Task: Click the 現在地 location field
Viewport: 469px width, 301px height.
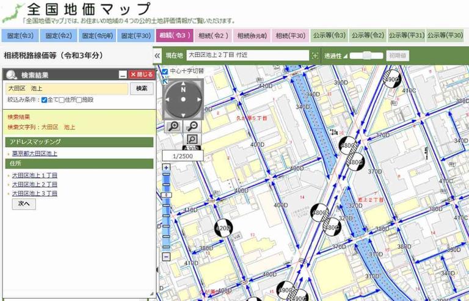Action: 248,56
